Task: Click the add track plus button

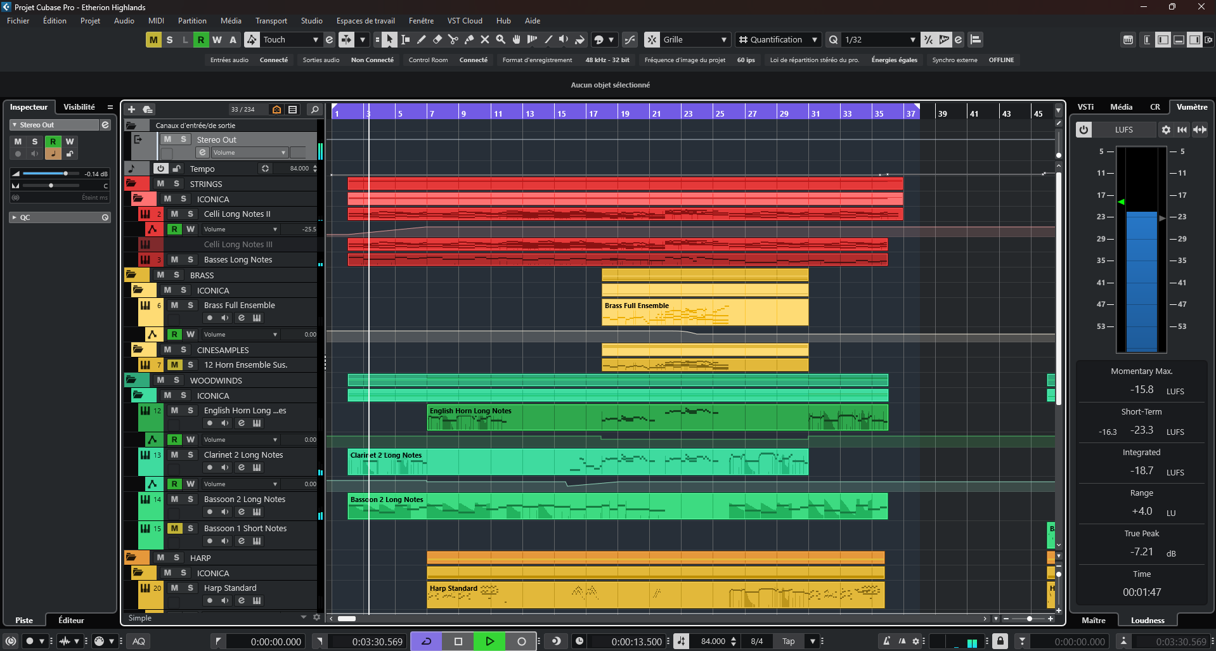Action: [x=131, y=110]
